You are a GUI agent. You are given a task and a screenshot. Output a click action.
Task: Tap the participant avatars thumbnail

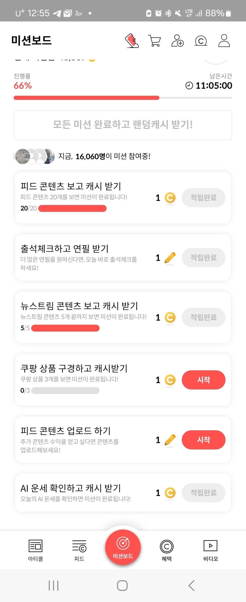[x=35, y=156]
